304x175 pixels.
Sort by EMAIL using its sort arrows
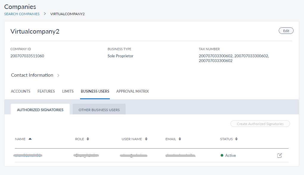coord(180,139)
